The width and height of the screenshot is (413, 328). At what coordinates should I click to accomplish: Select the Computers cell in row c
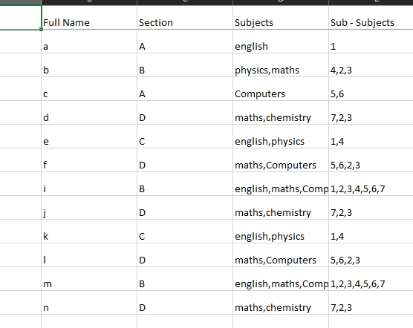[x=281, y=89]
